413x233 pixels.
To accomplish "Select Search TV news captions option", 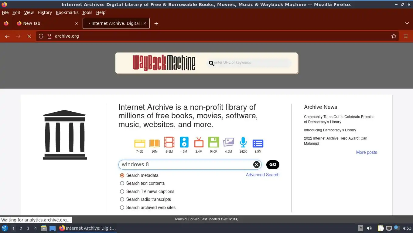I will (122, 191).
